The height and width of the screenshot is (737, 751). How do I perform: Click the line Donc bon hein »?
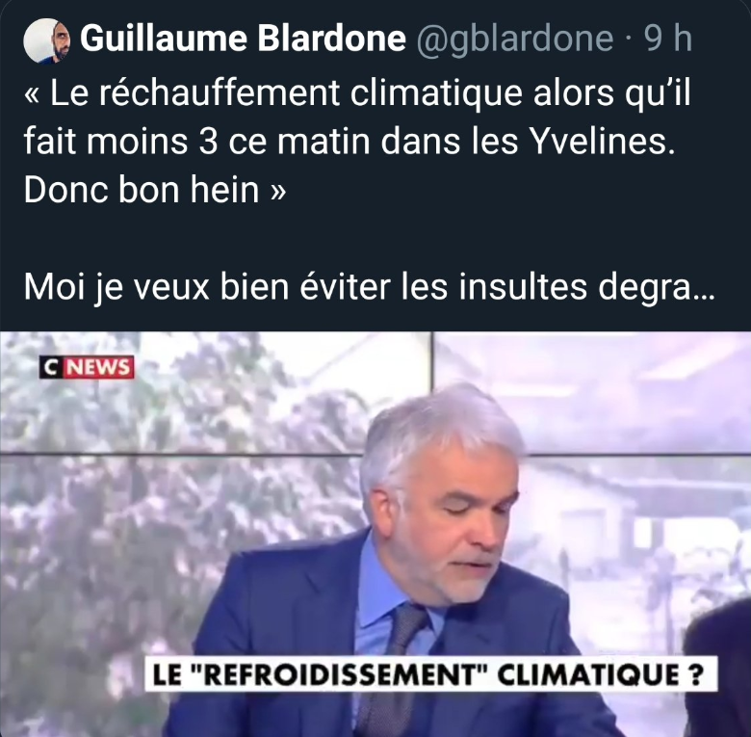click(155, 190)
